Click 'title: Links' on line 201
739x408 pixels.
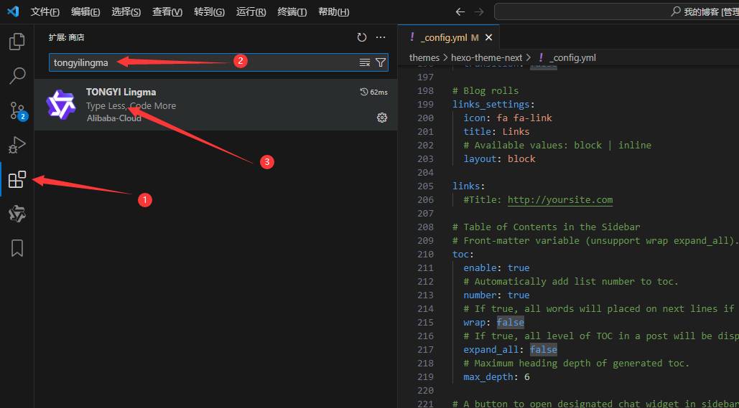click(x=496, y=131)
